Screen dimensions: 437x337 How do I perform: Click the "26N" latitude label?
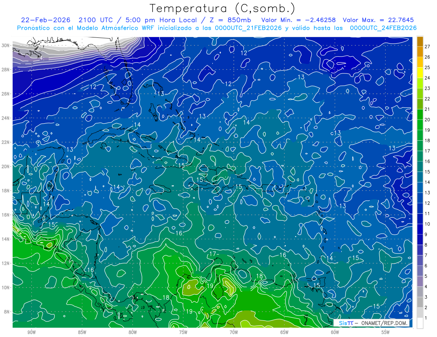point(5,94)
